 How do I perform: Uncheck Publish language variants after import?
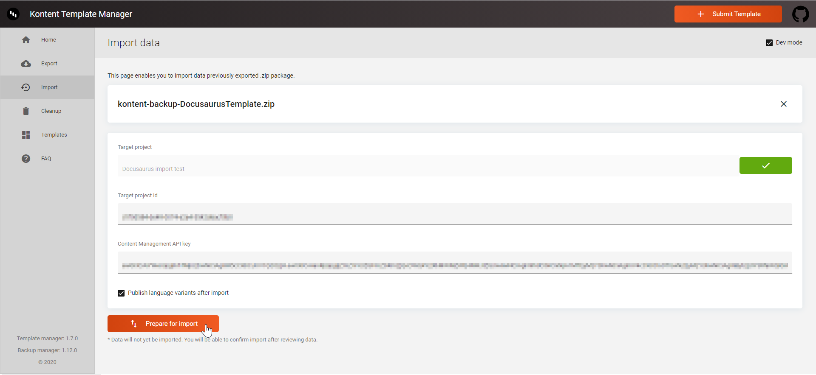tap(121, 293)
